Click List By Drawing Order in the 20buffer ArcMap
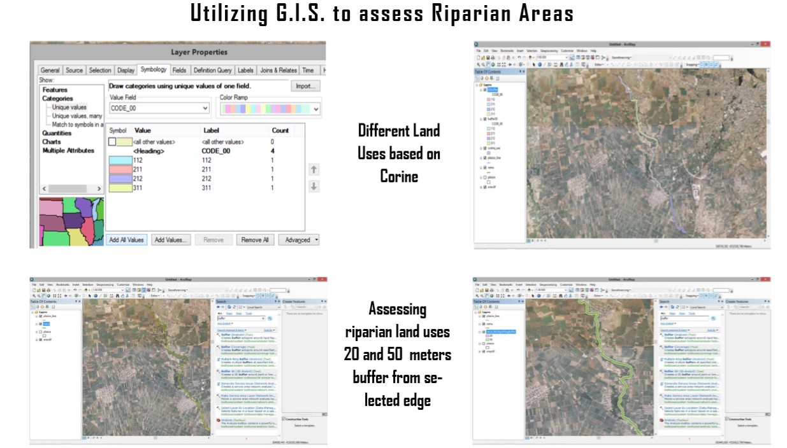Image resolution: width=787 pixels, height=448 pixels. tap(478, 78)
